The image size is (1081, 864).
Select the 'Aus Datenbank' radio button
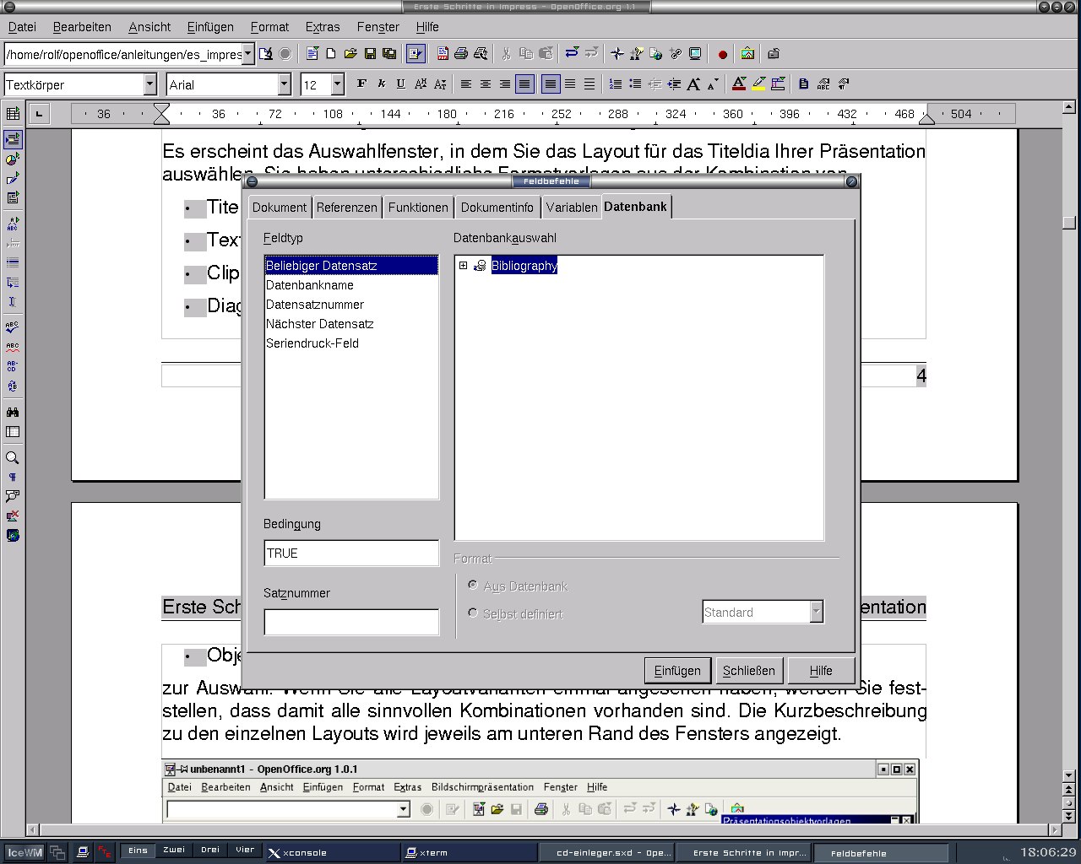(x=473, y=585)
